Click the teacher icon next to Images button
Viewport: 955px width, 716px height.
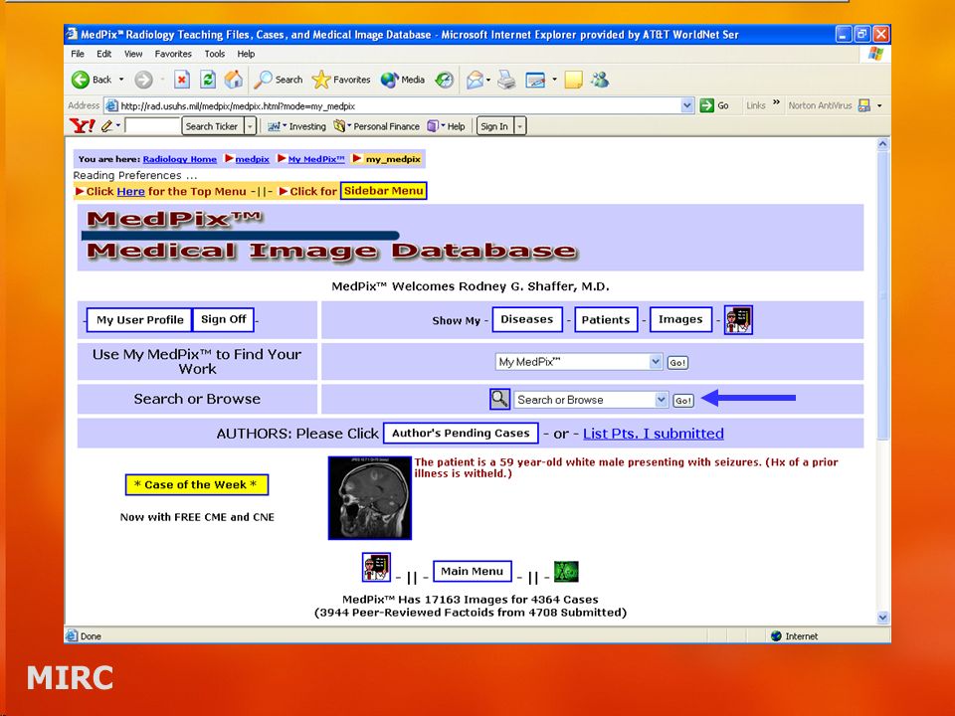738,319
